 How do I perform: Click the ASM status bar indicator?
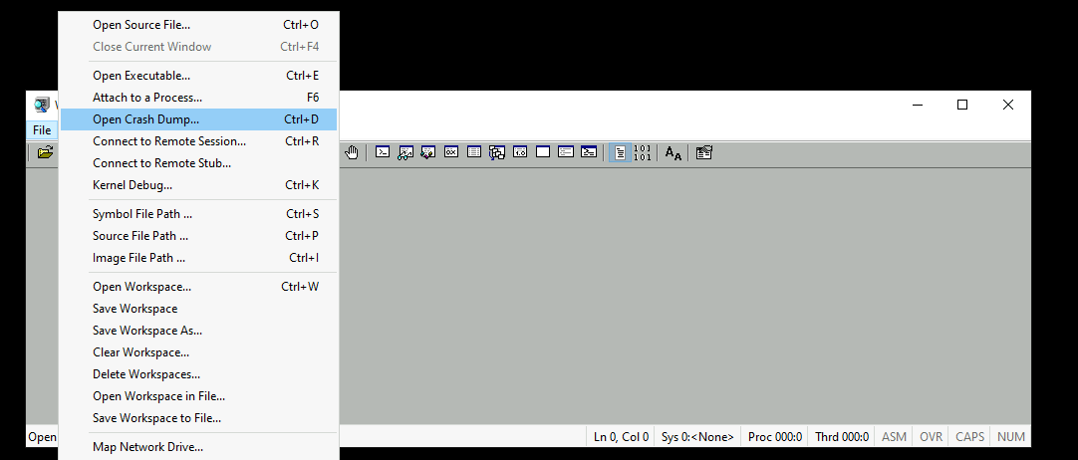[894, 437]
